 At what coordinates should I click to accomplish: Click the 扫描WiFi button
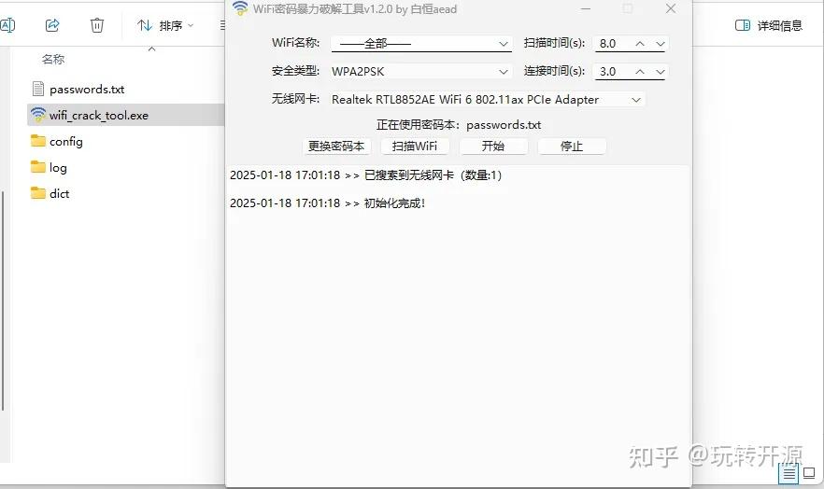[x=415, y=146]
